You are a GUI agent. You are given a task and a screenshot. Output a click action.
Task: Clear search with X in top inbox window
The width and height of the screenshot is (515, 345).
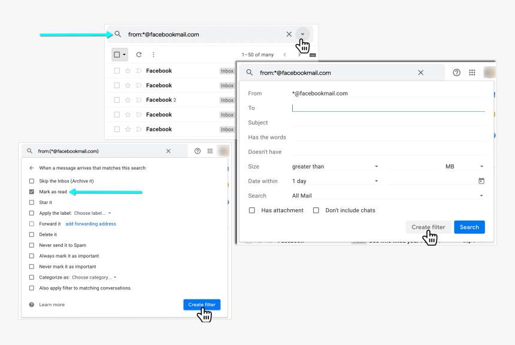point(289,34)
